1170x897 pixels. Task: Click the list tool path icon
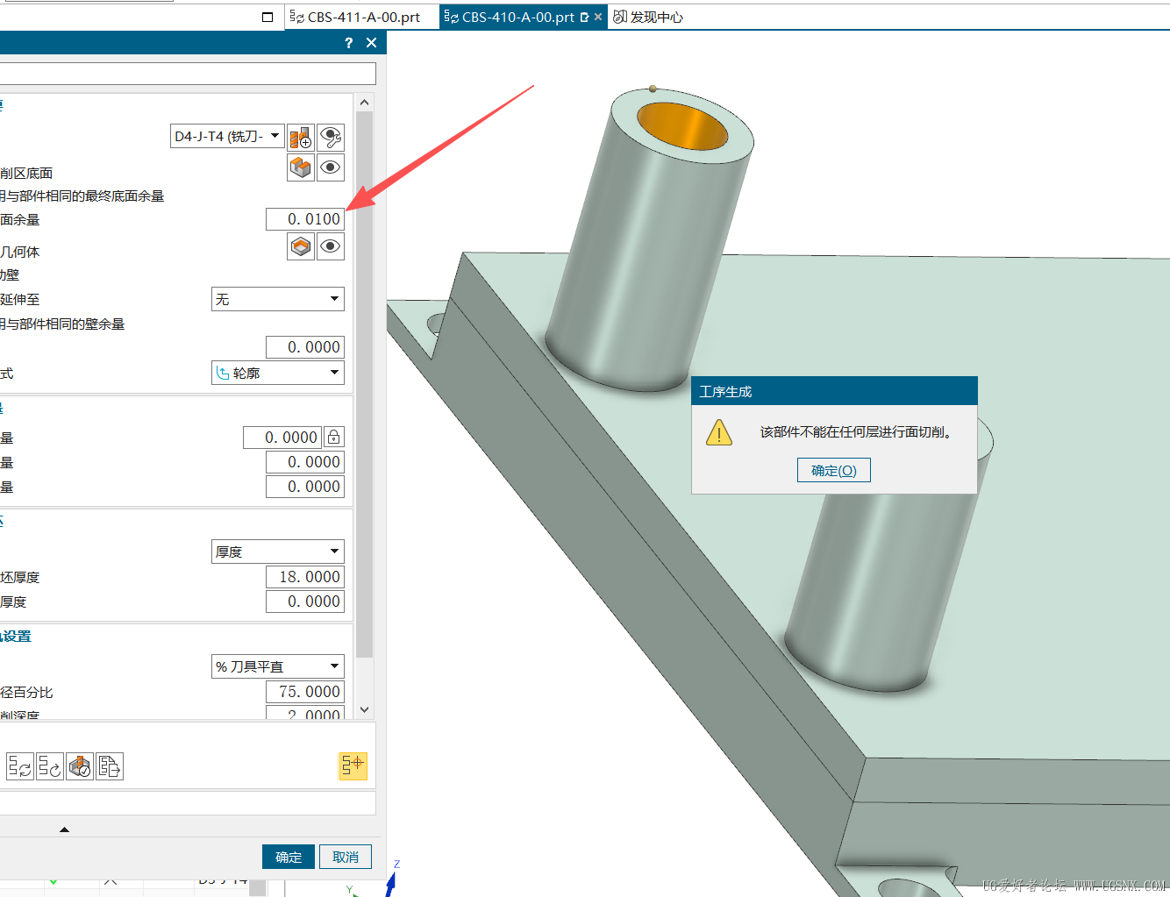pos(110,766)
